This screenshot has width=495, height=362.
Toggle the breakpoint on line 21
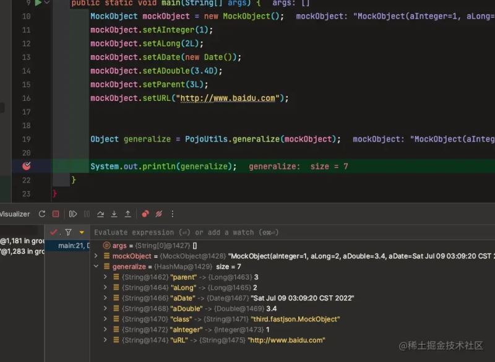27,166
